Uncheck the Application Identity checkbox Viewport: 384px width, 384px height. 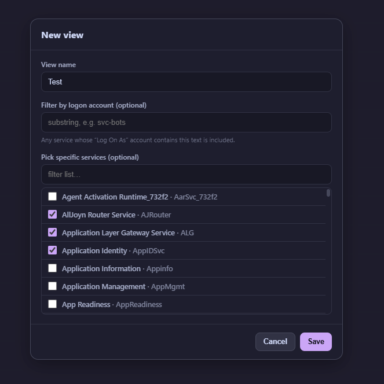point(52,250)
